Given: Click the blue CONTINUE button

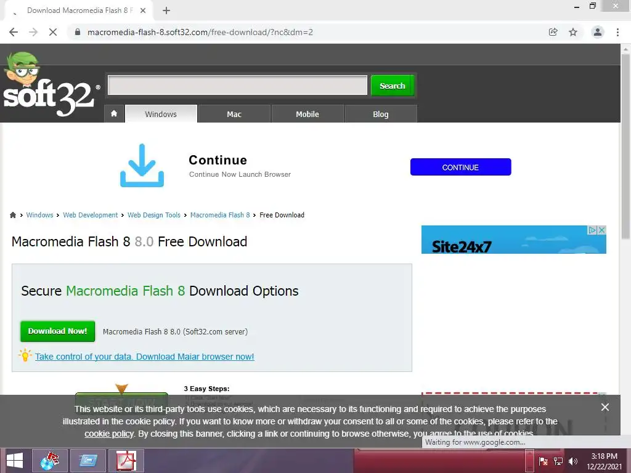Looking at the screenshot, I should click(460, 167).
